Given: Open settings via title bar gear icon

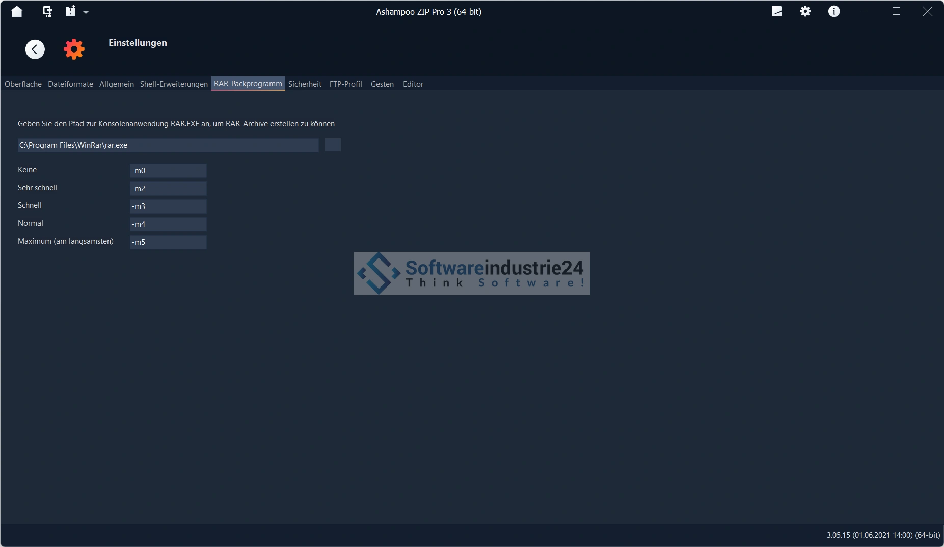Looking at the screenshot, I should click(805, 11).
